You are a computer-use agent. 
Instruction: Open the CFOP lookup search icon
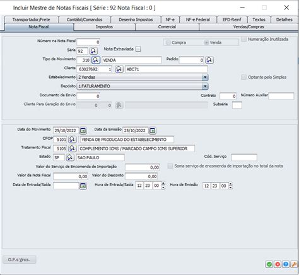(x=72, y=139)
